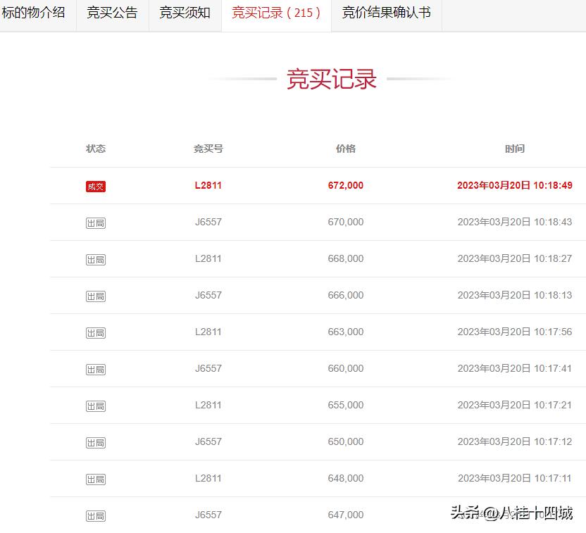Click the 出局 badge beside bid 648,000
Screen dimensions: 586x533
(x=95, y=478)
